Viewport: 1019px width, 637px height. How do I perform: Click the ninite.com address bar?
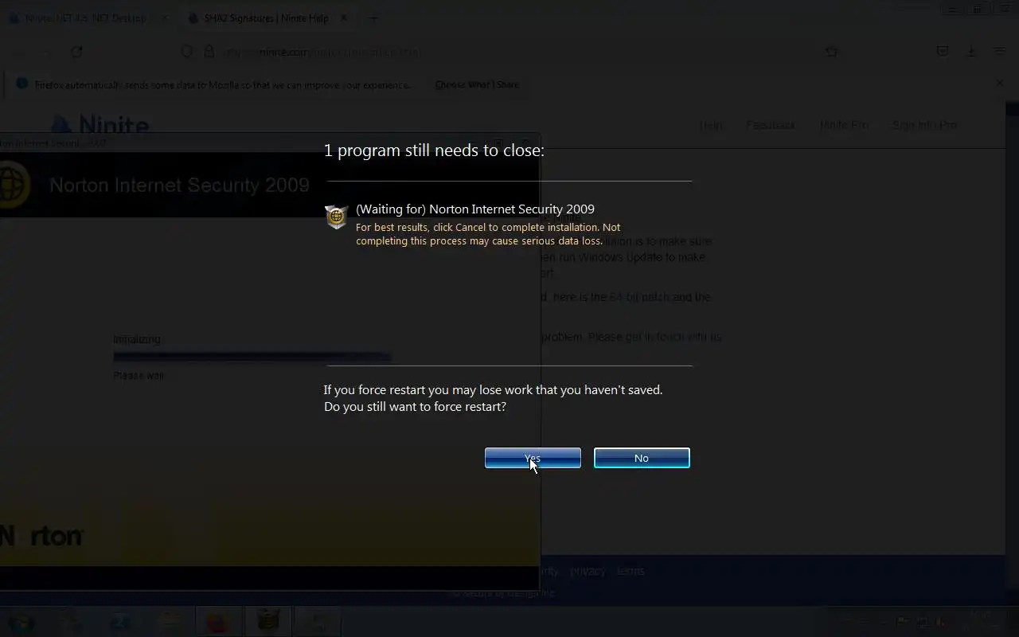[x=509, y=52]
